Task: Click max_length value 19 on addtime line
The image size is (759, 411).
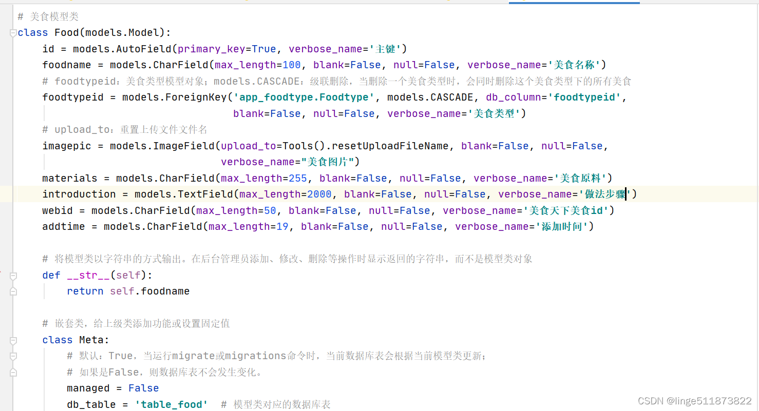Action: point(282,227)
